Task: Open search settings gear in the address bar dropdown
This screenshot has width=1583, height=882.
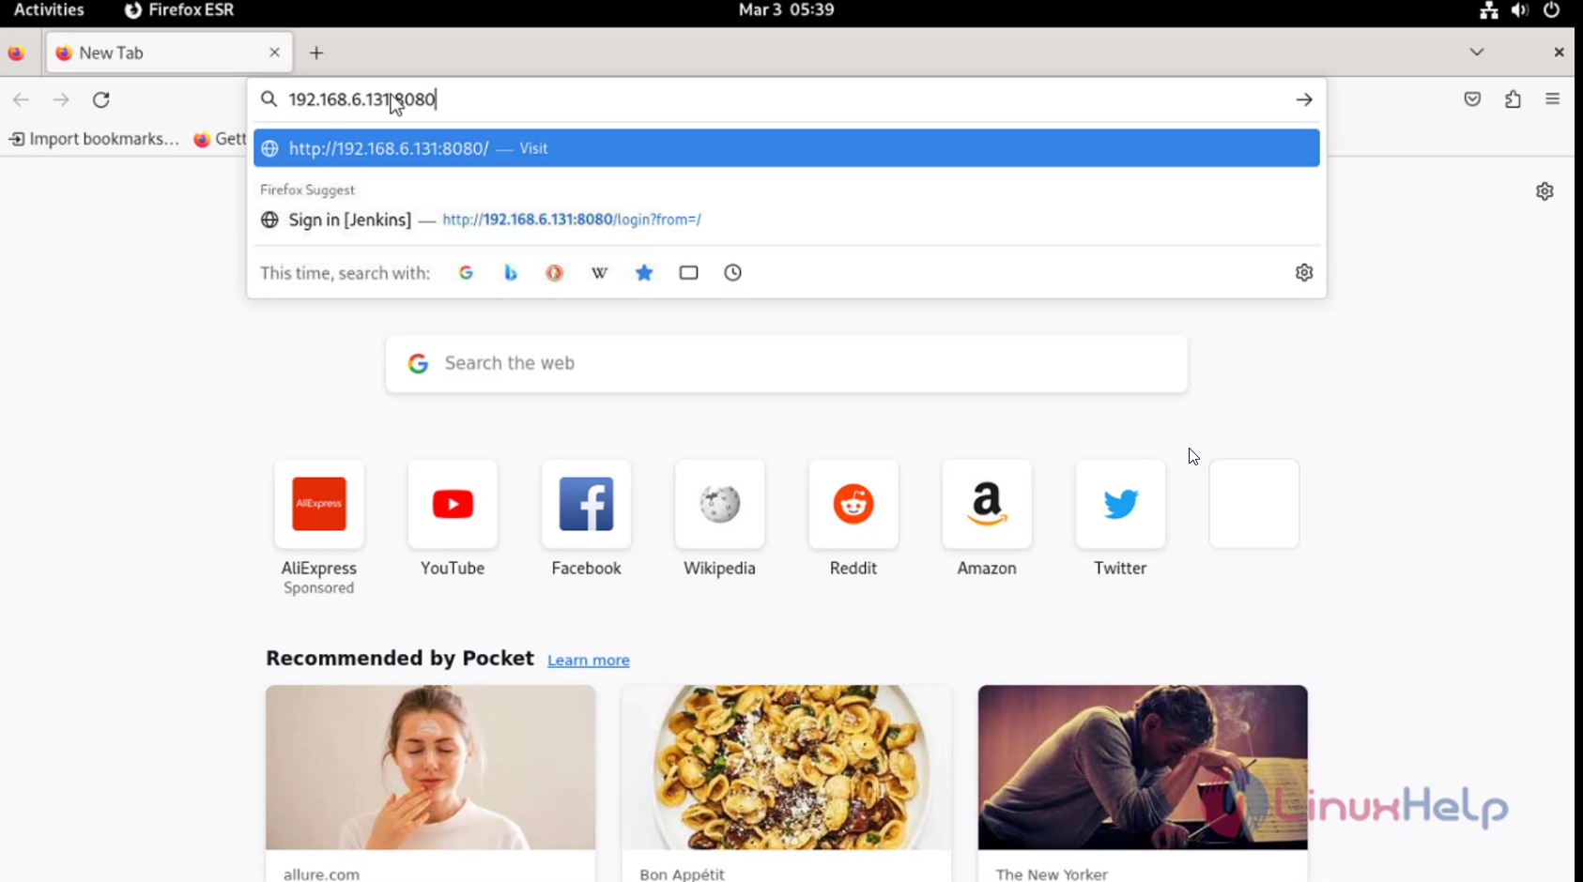Action: click(1304, 273)
